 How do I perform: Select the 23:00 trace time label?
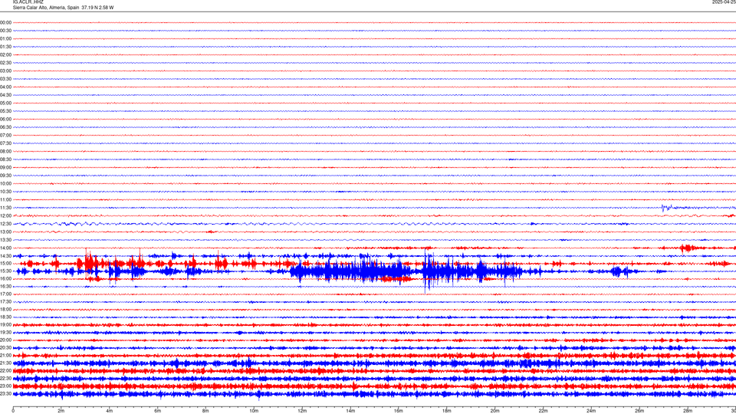coord(5,386)
